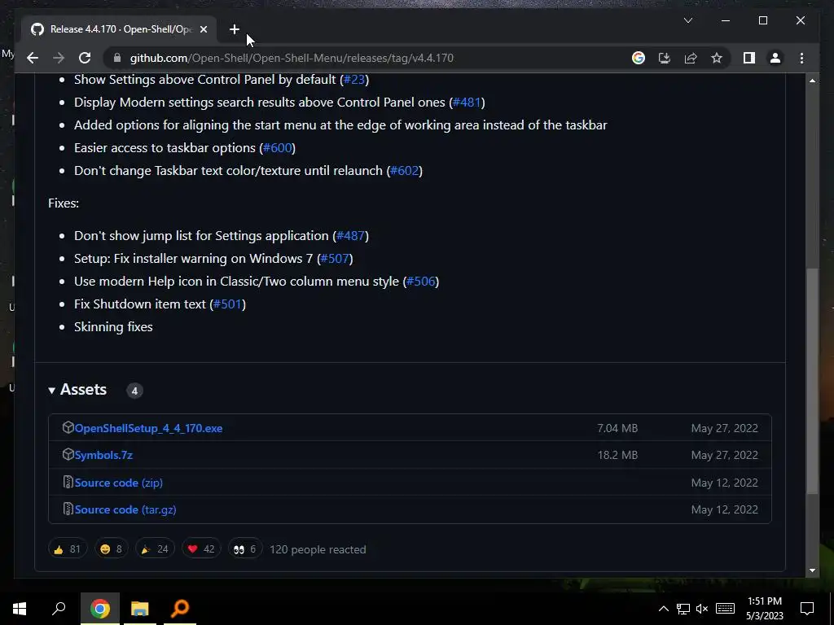Screen dimensions: 834x625
Task: Open issue #506 link
Action: pos(421,281)
